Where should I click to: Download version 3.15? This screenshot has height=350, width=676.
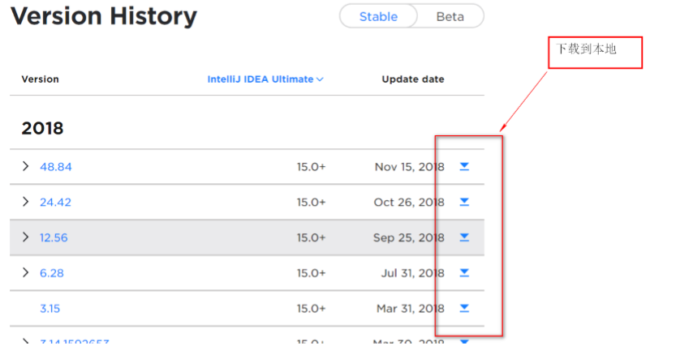pos(464,308)
